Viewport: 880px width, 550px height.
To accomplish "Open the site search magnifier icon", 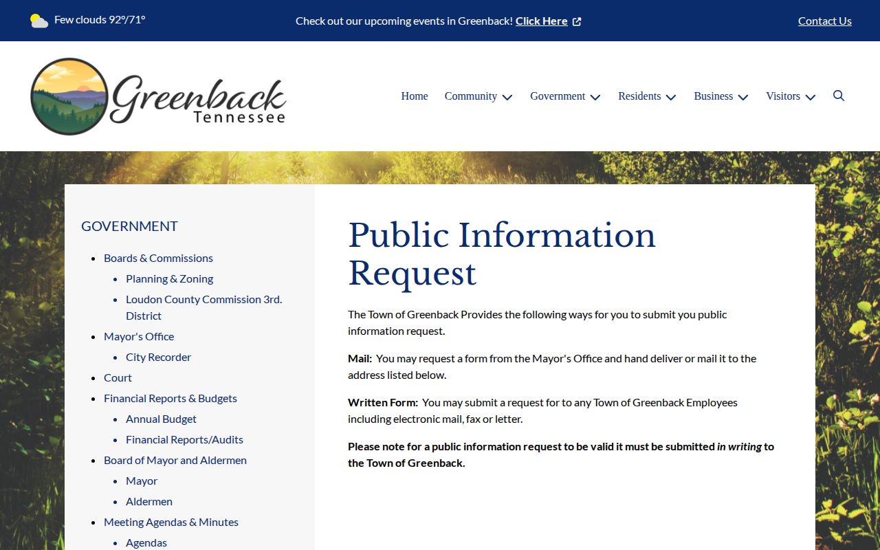I will (x=839, y=96).
